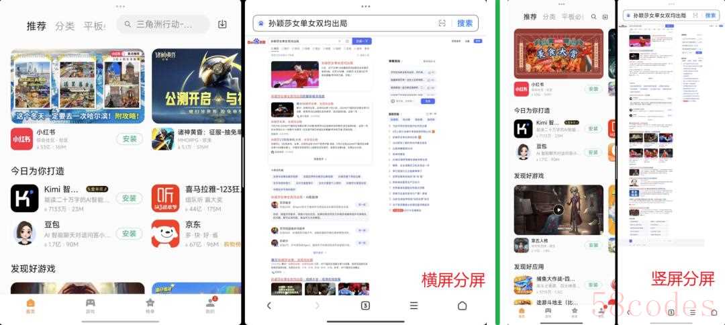
Task: Open download icon in portrait app store header
Action: tap(605, 17)
